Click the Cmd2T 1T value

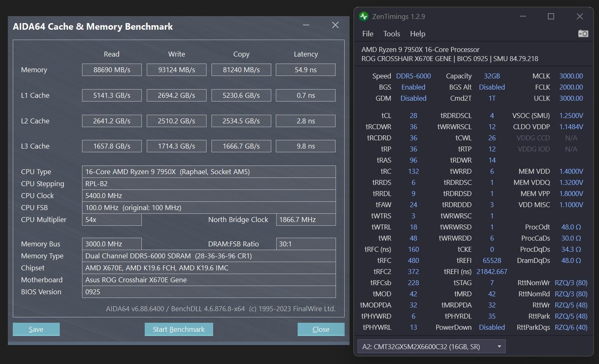(492, 98)
